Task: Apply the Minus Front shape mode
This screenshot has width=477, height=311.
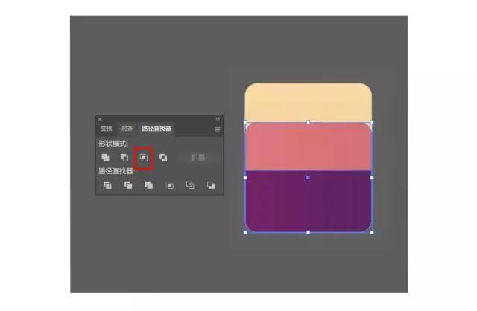Action: [124, 157]
